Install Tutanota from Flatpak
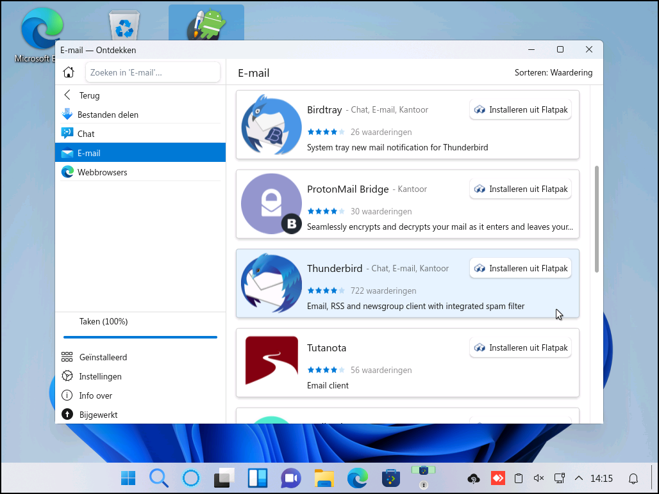 521,347
